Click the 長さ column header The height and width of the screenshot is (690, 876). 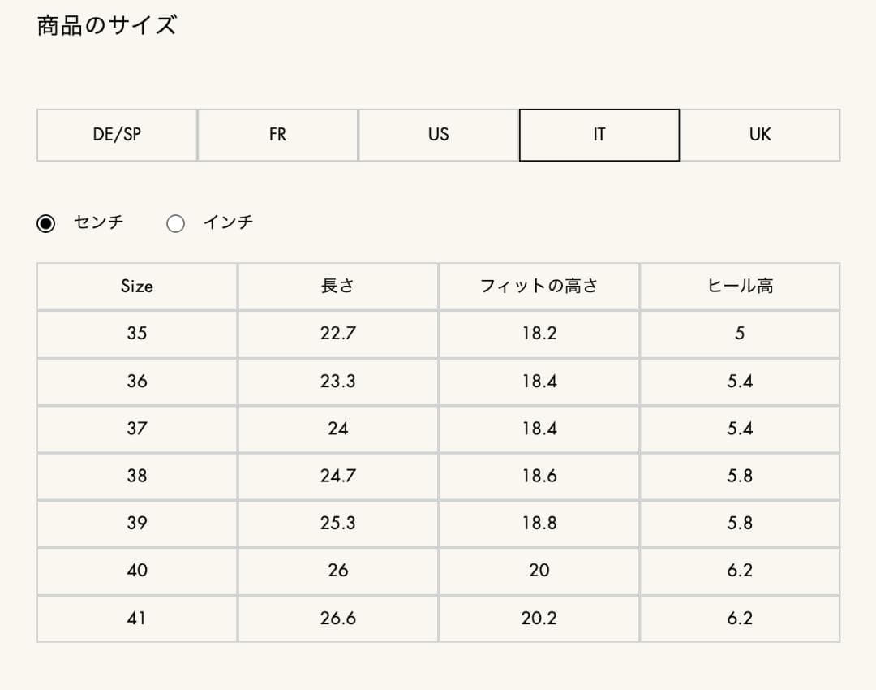tap(337, 286)
